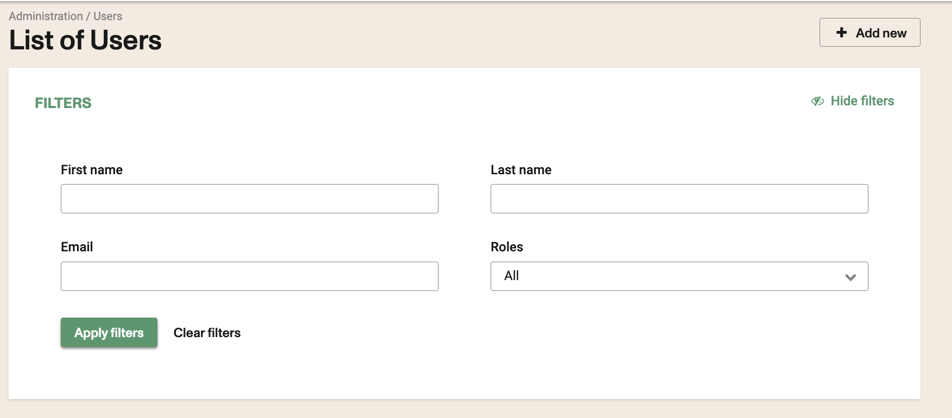Click the crossed-eye icon beside Hide filters
The height and width of the screenshot is (418, 952).
(817, 102)
